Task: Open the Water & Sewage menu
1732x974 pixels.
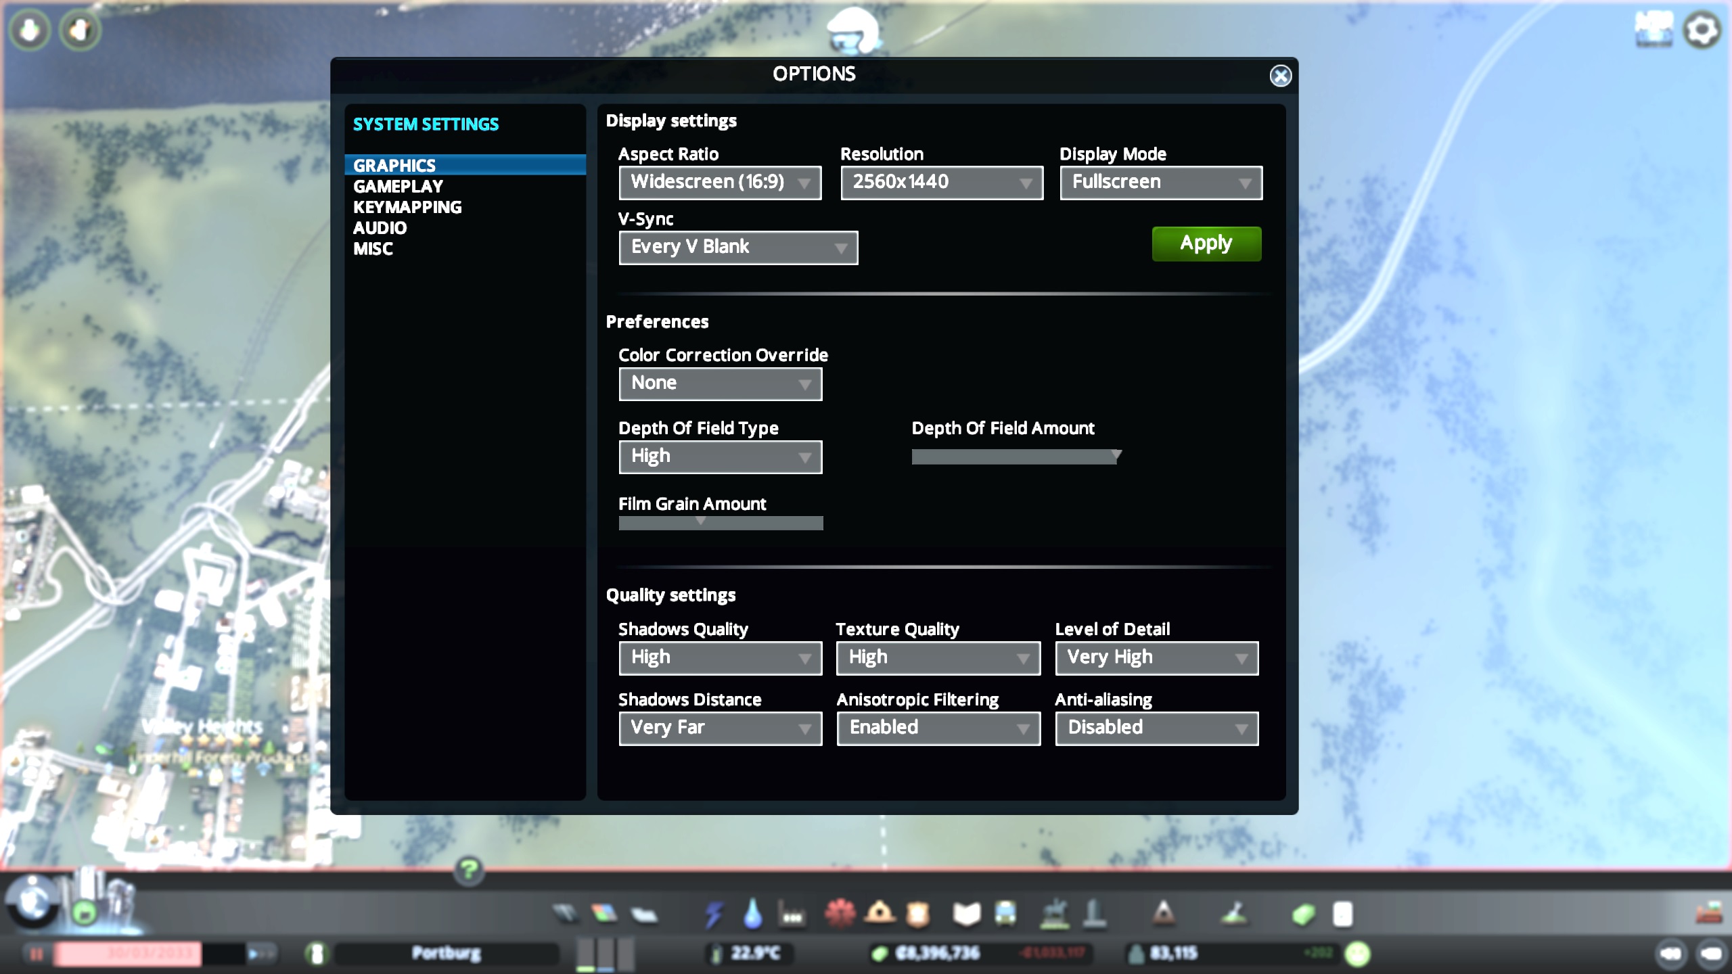Action: point(753,914)
